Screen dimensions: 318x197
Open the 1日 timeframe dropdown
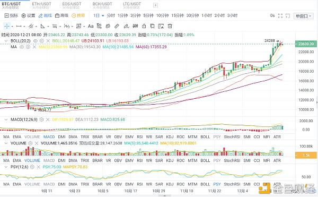[99, 15]
